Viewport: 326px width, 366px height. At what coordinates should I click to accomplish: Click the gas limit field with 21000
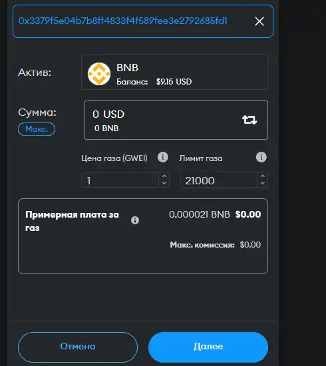pyautogui.click(x=224, y=180)
